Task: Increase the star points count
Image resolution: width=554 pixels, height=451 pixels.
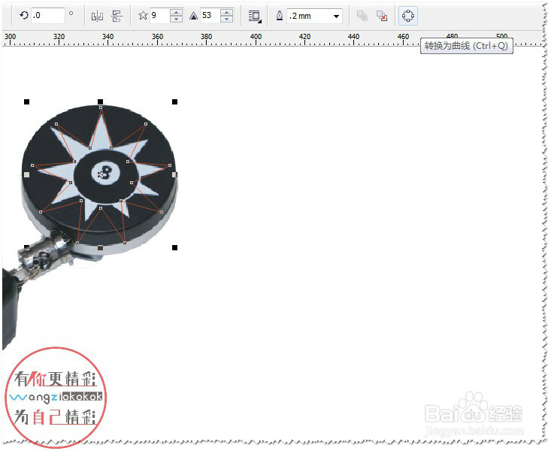Action: pyautogui.click(x=176, y=12)
